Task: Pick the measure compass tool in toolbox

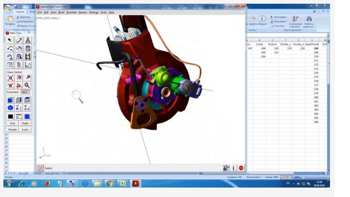Action: click(28, 40)
